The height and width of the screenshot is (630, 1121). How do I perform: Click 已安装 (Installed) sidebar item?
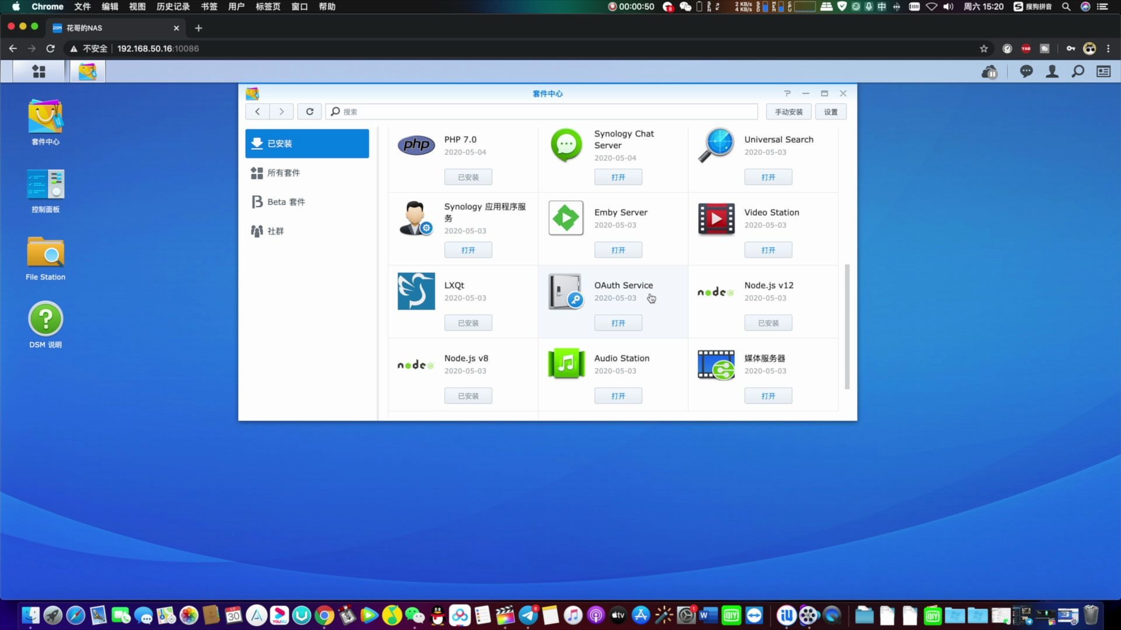(x=307, y=143)
